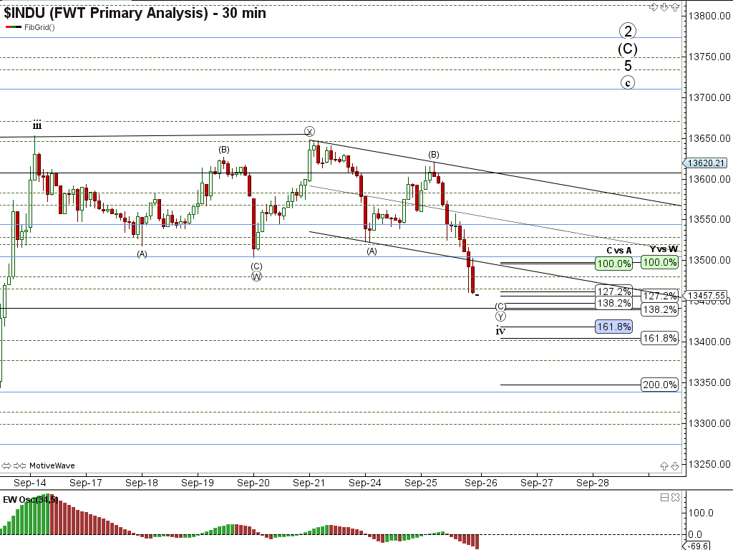Click the up-arrow icon at chart bottom-right

(x=664, y=466)
